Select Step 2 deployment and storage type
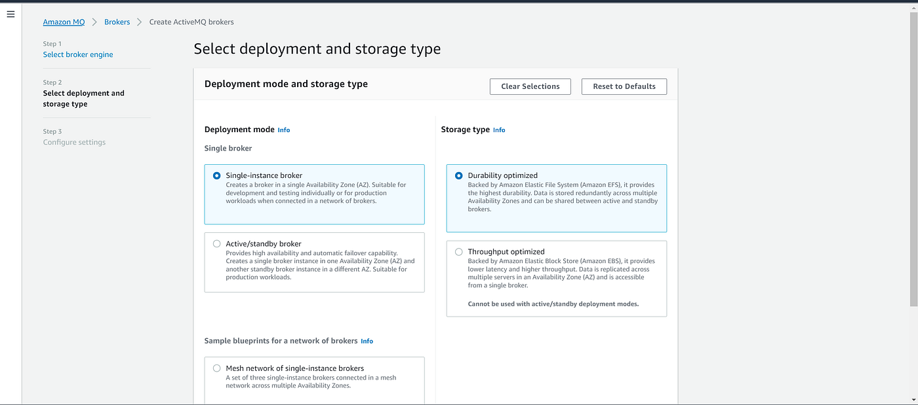Viewport: 918px width, 405px height. pos(83,98)
